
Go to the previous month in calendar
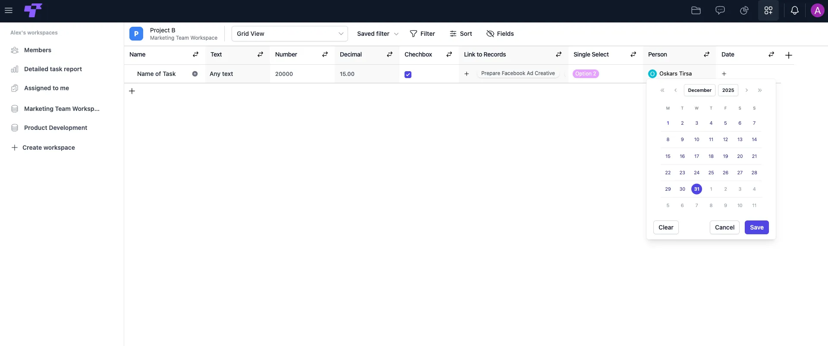click(x=675, y=90)
